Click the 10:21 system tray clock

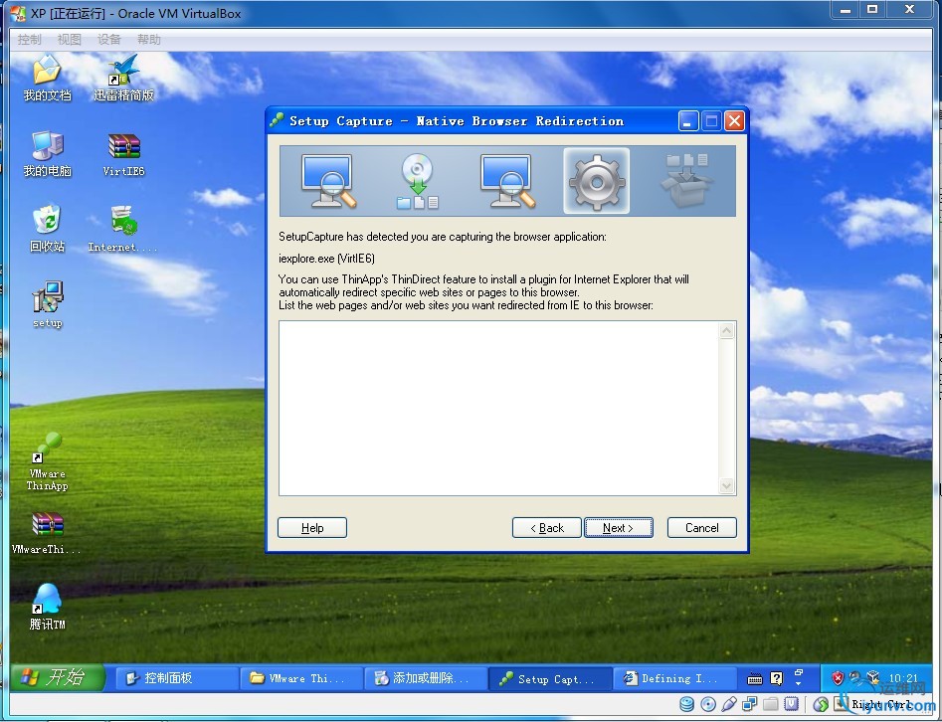click(x=903, y=677)
